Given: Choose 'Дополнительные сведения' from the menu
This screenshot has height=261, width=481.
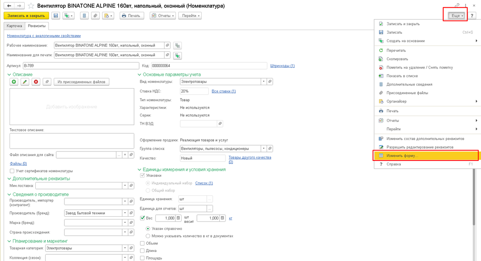Looking at the screenshot, I should [x=409, y=84].
